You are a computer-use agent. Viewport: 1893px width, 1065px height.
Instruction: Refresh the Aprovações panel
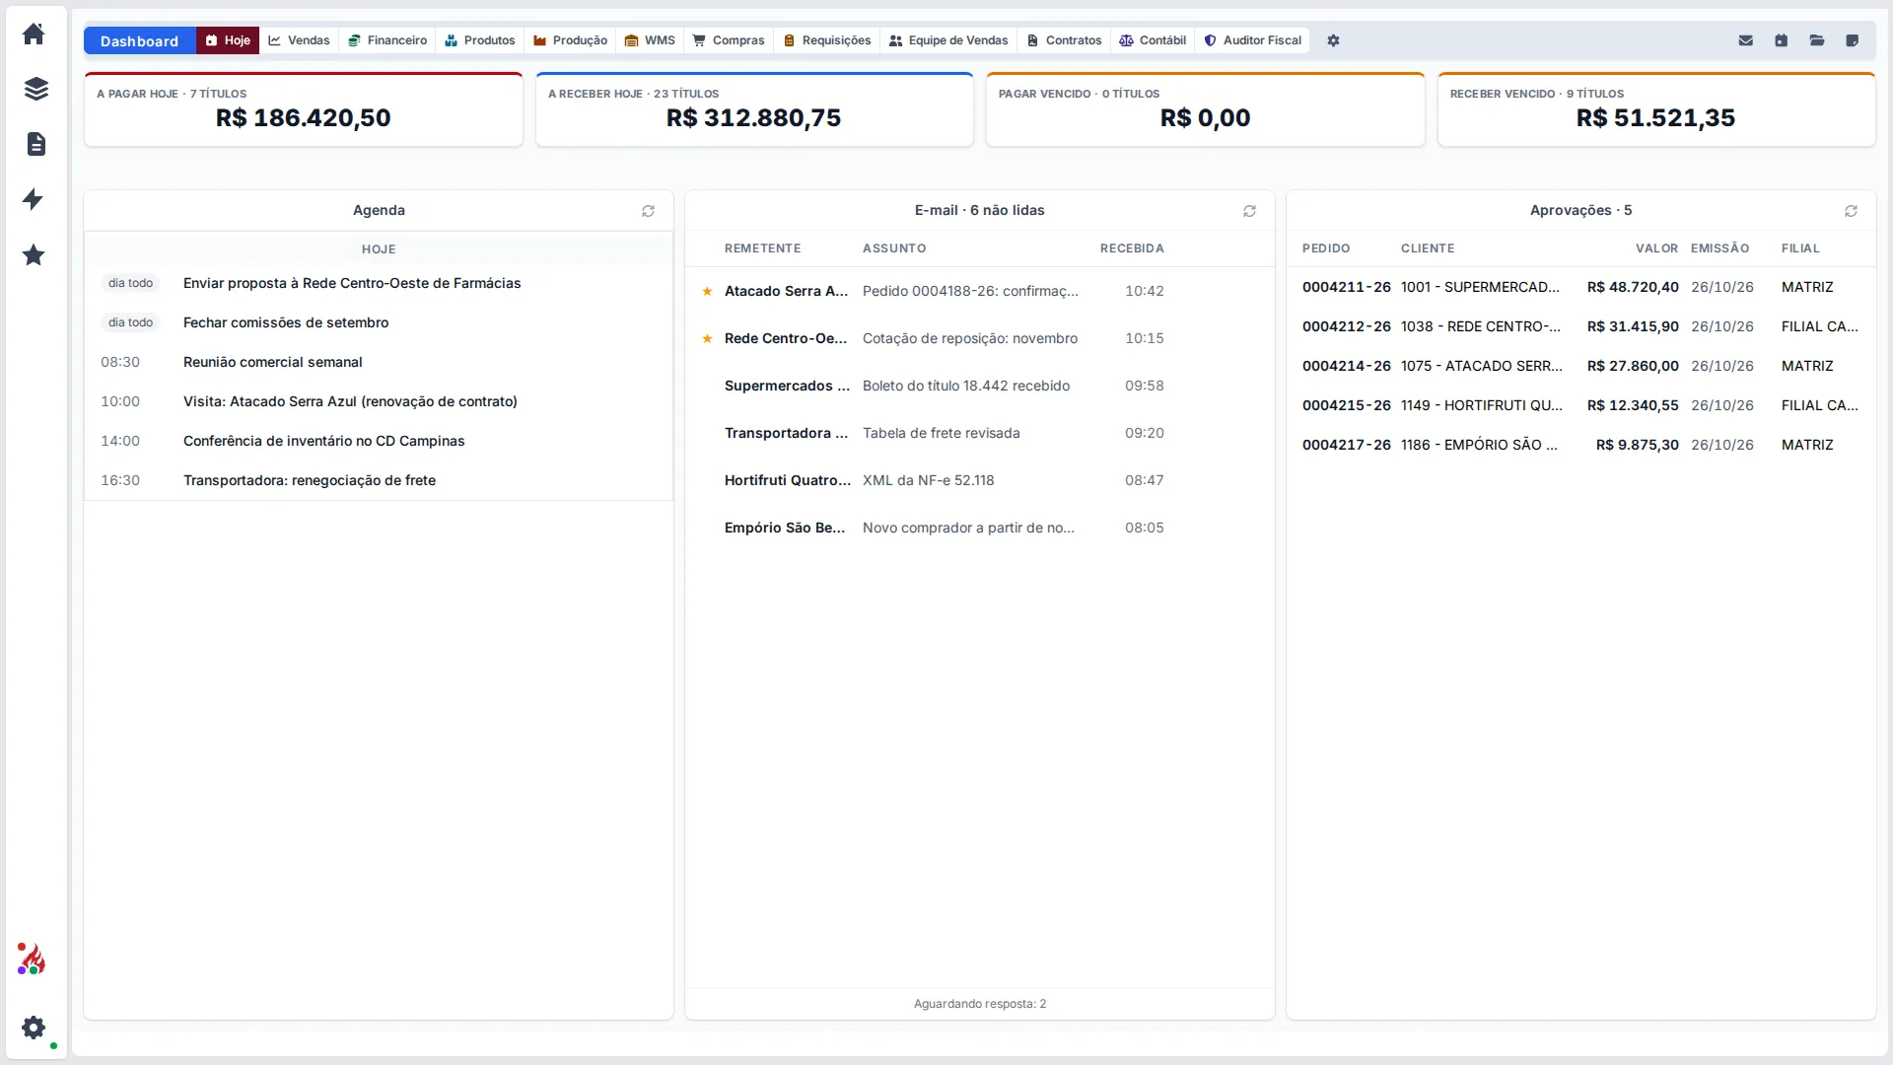[x=1851, y=211]
